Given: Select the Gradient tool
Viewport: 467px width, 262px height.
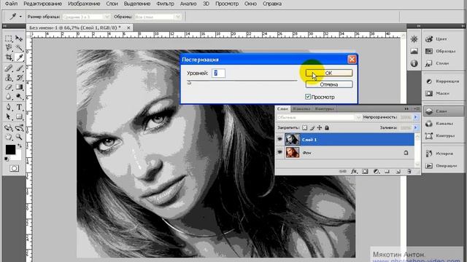Looking at the screenshot, I should (x=19, y=87).
